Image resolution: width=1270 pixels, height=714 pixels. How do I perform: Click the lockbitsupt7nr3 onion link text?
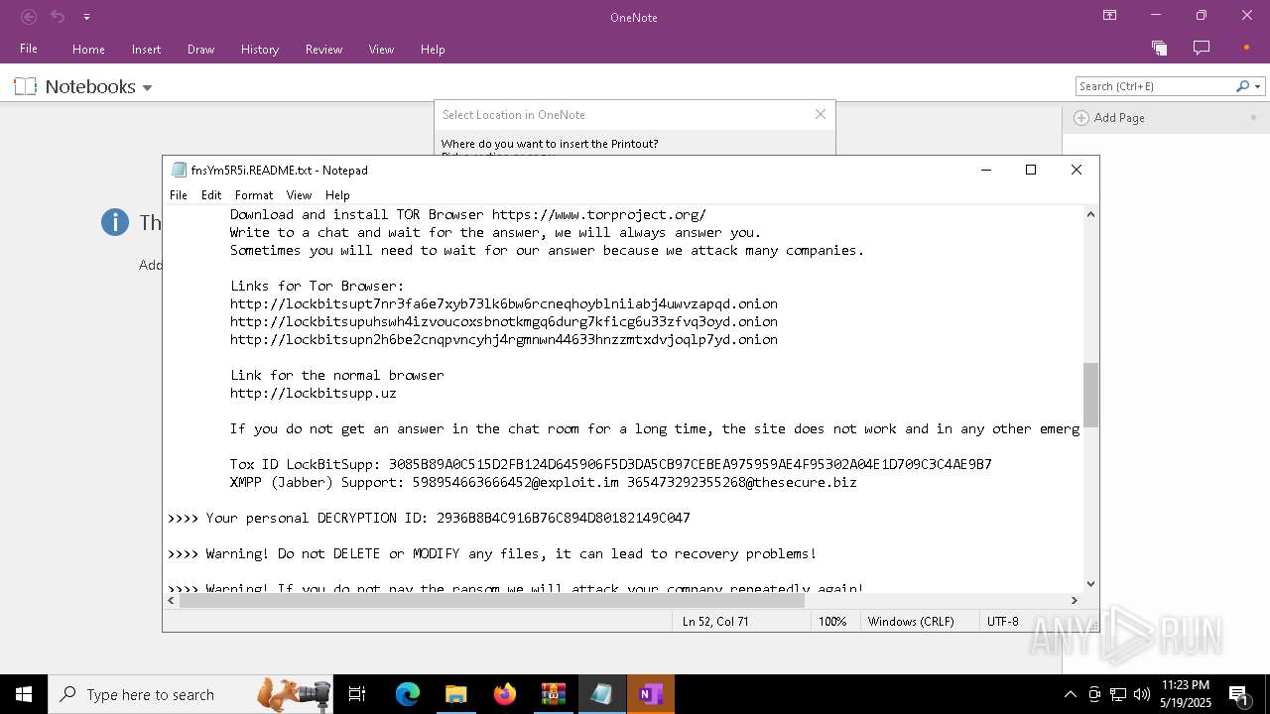pos(504,303)
